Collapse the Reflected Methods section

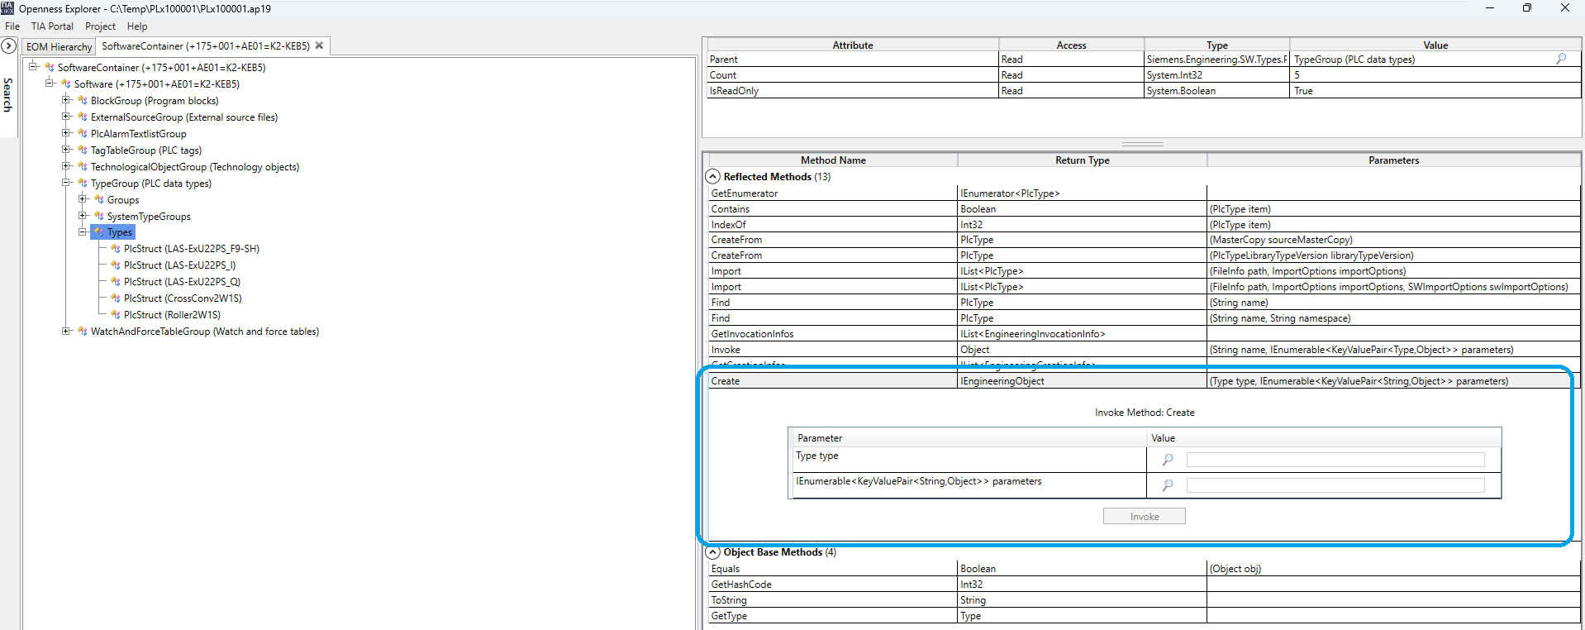[713, 177]
